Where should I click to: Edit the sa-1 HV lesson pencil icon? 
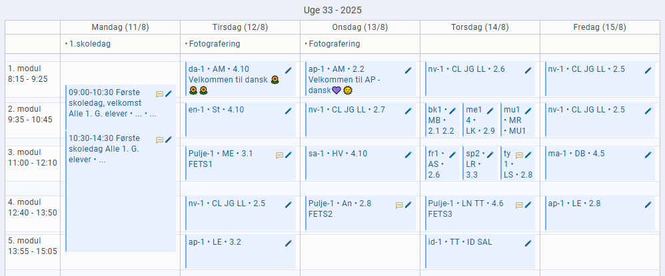408,155
